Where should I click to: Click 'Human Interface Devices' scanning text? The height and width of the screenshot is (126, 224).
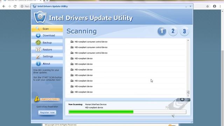coord(96,104)
